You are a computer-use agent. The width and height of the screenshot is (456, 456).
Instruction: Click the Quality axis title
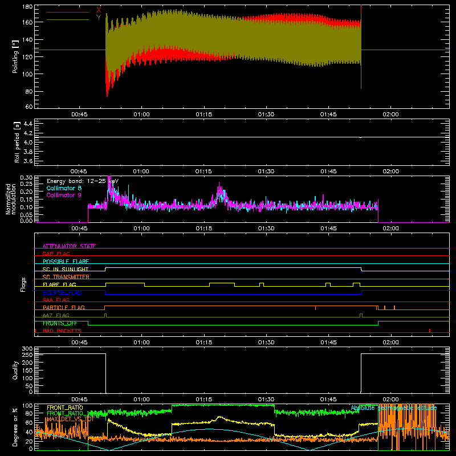(x=15, y=370)
